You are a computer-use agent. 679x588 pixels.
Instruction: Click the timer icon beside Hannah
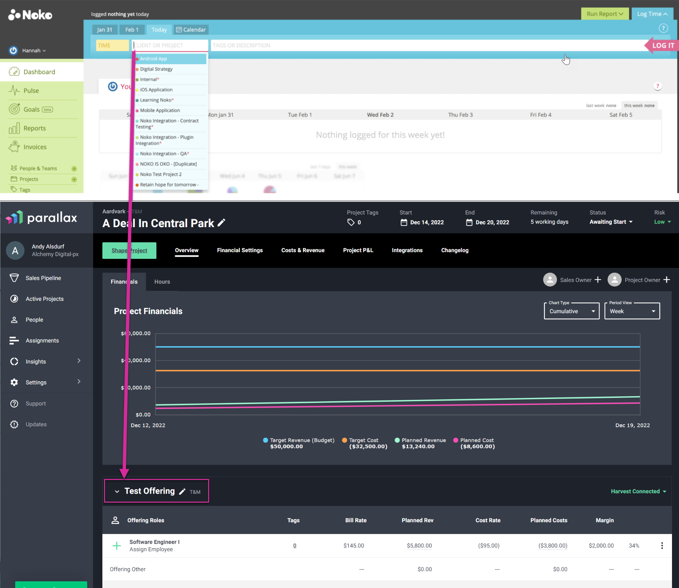point(13,50)
